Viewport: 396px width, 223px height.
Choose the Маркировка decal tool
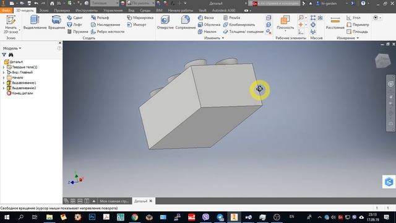tap(140, 18)
